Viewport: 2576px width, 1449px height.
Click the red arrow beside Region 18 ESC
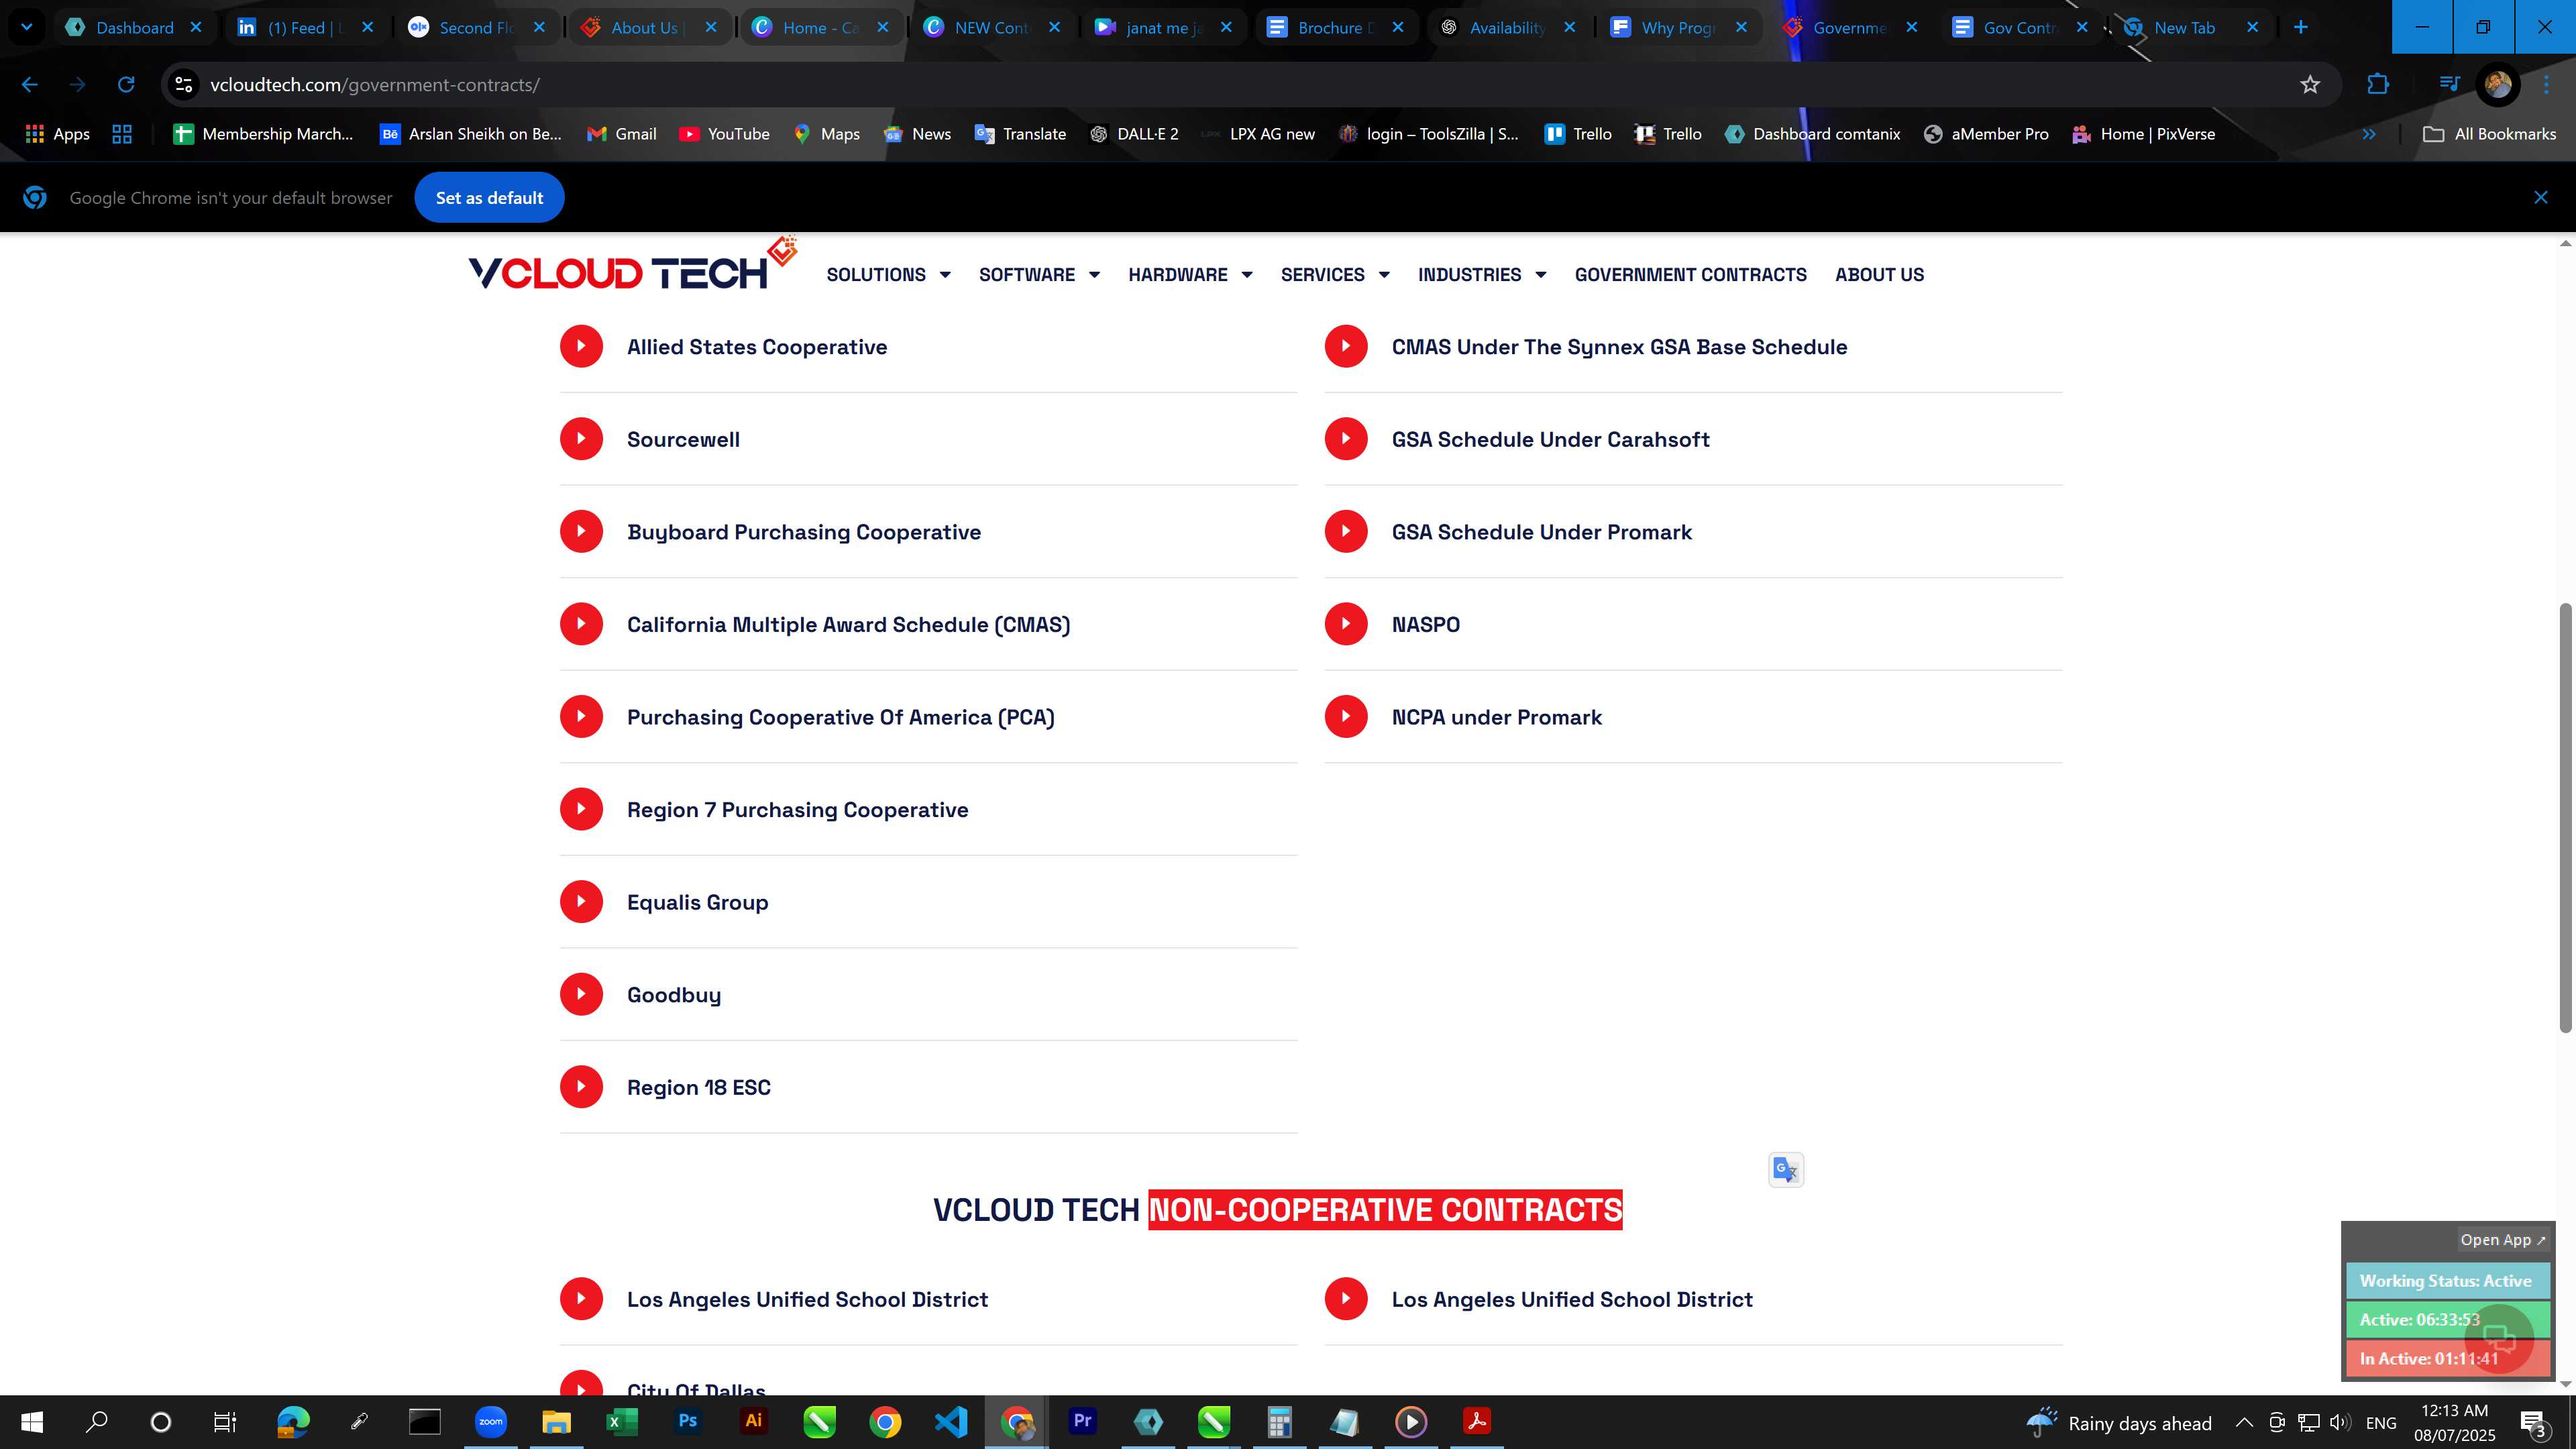click(581, 1087)
